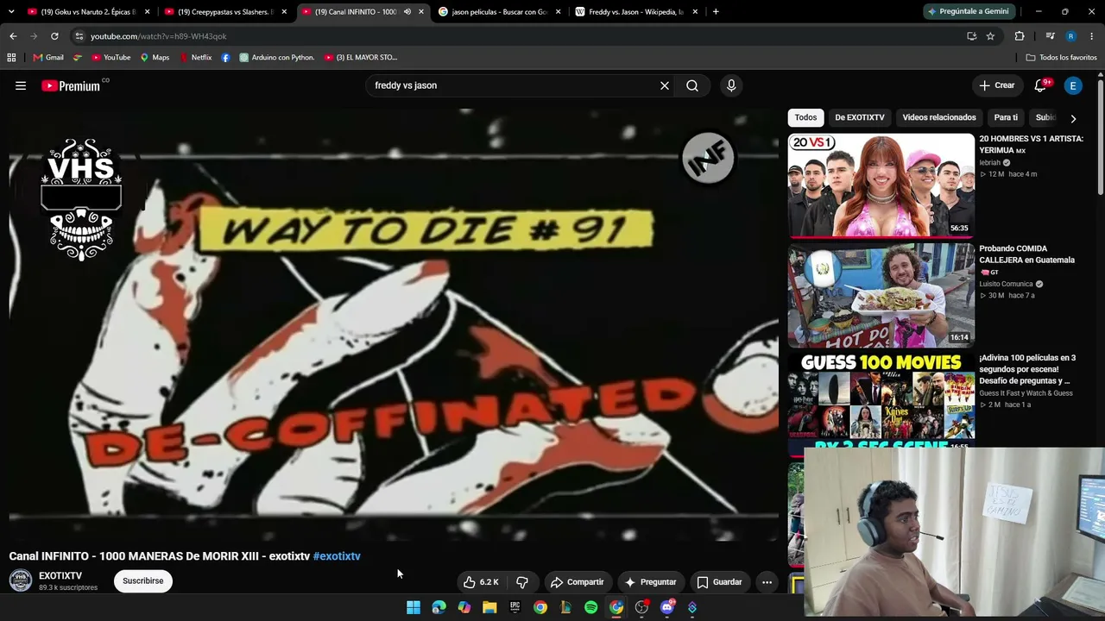The width and height of the screenshot is (1105, 621).
Task: Focus the YouTube search box
Action: click(x=514, y=85)
